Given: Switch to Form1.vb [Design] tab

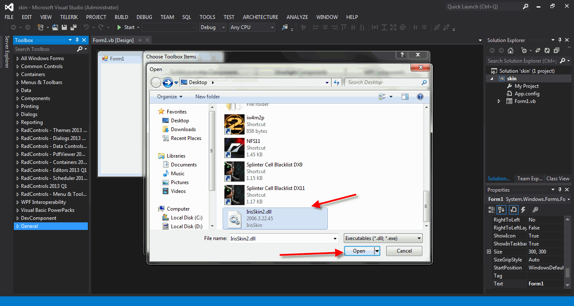Looking at the screenshot, I should point(113,40).
